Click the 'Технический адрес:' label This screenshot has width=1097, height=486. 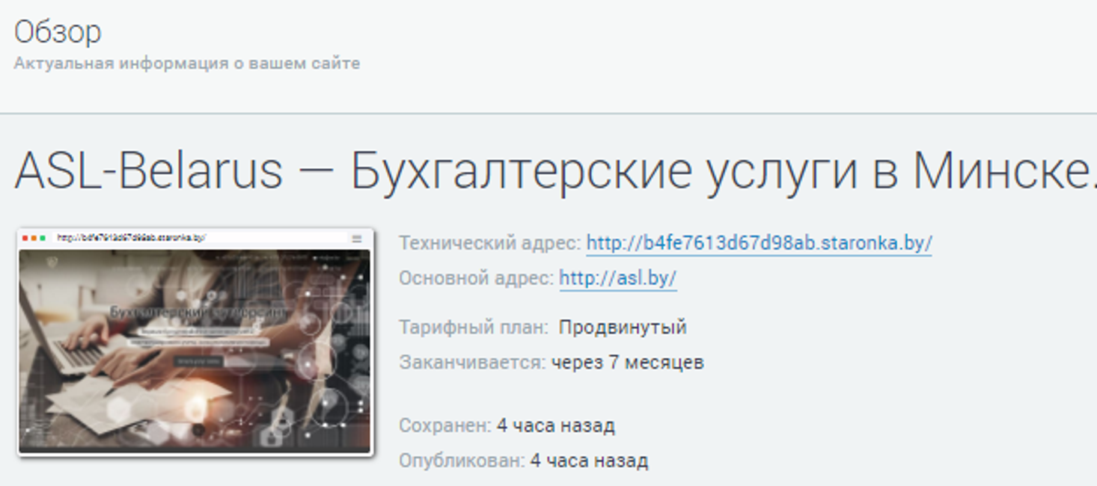tap(489, 243)
